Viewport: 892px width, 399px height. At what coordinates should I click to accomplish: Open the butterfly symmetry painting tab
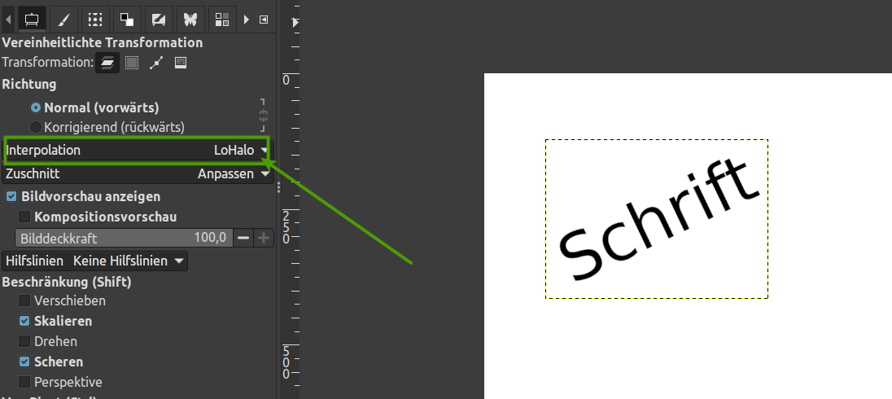(x=190, y=20)
